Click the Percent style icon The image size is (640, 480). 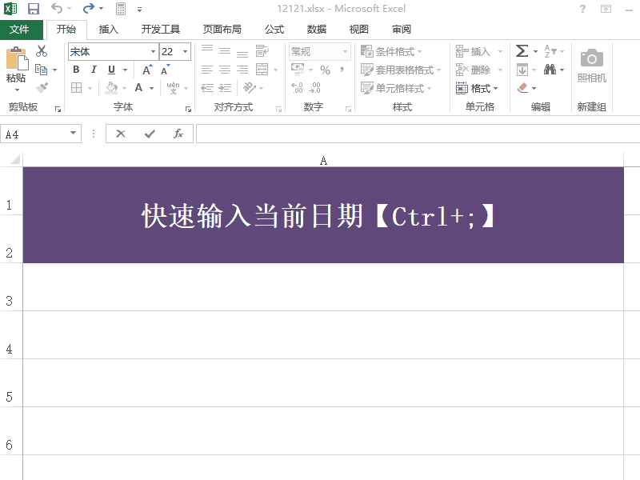[x=325, y=70]
